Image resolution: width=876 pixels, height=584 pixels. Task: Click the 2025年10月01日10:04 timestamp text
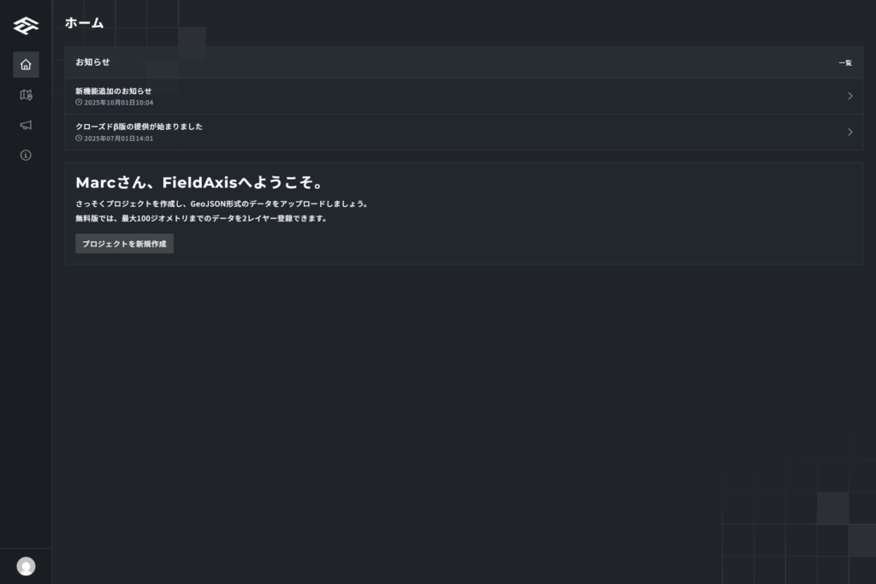point(119,103)
